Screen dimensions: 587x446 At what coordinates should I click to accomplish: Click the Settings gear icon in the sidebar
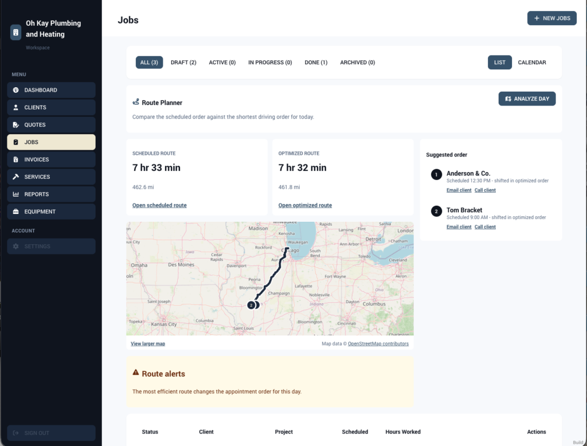pos(15,247)
